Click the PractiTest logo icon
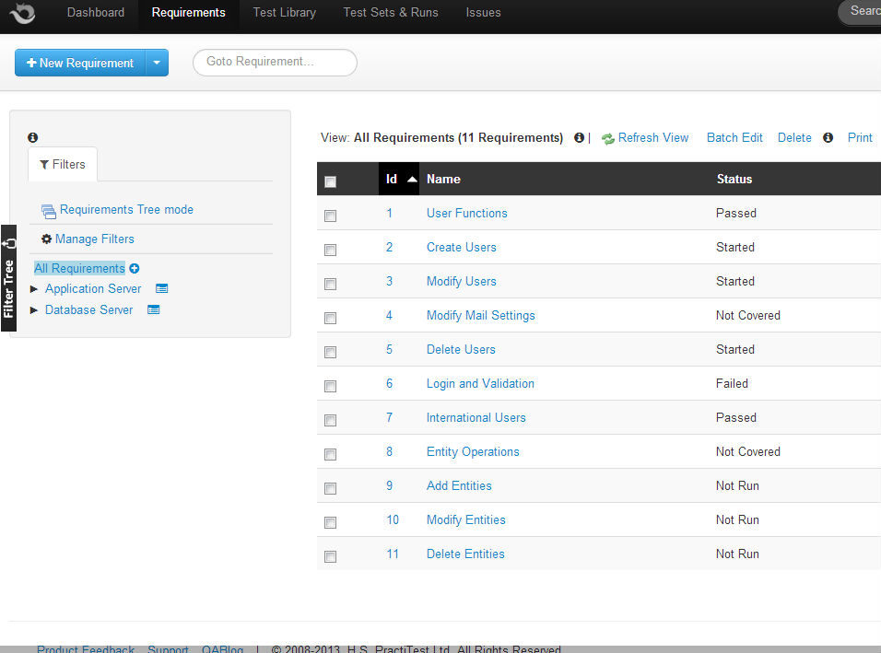Viewport: 881px width, 653px height. 22,13
